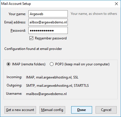Image resolution: width=121 pixels, height=117 pixels.
Task: Confirm setup with the Done button
Action: 82,110
